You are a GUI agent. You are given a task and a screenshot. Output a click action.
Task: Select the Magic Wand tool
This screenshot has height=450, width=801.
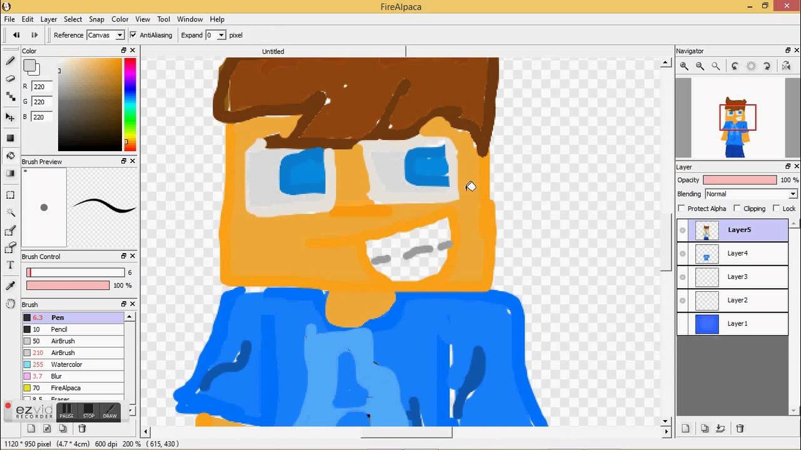coord(10,212)
